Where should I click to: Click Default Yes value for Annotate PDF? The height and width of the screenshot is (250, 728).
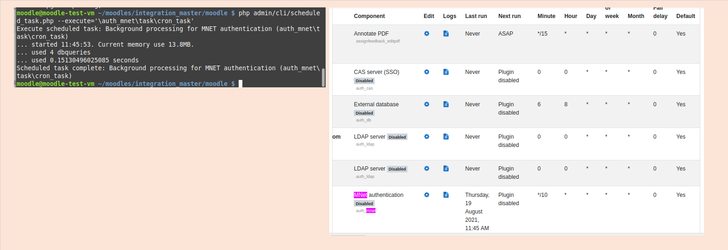[680, 34]
